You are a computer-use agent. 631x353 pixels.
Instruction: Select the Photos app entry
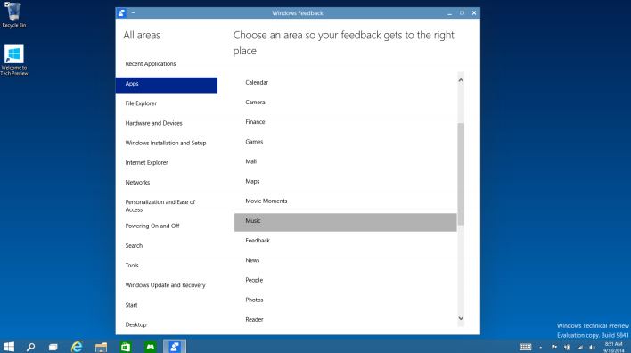(254, 300)
